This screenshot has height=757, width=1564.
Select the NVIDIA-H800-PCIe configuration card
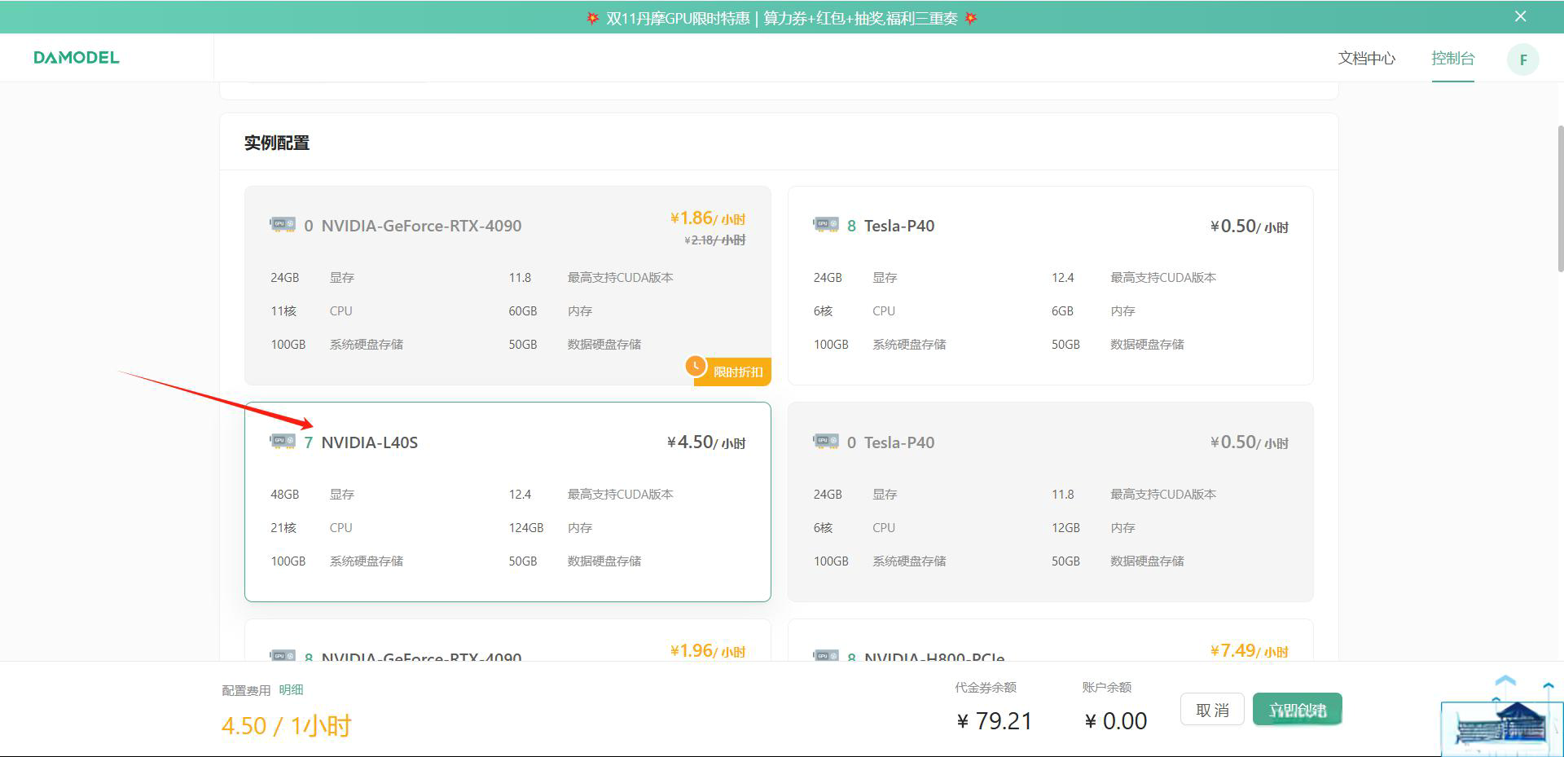[1049, 644]
